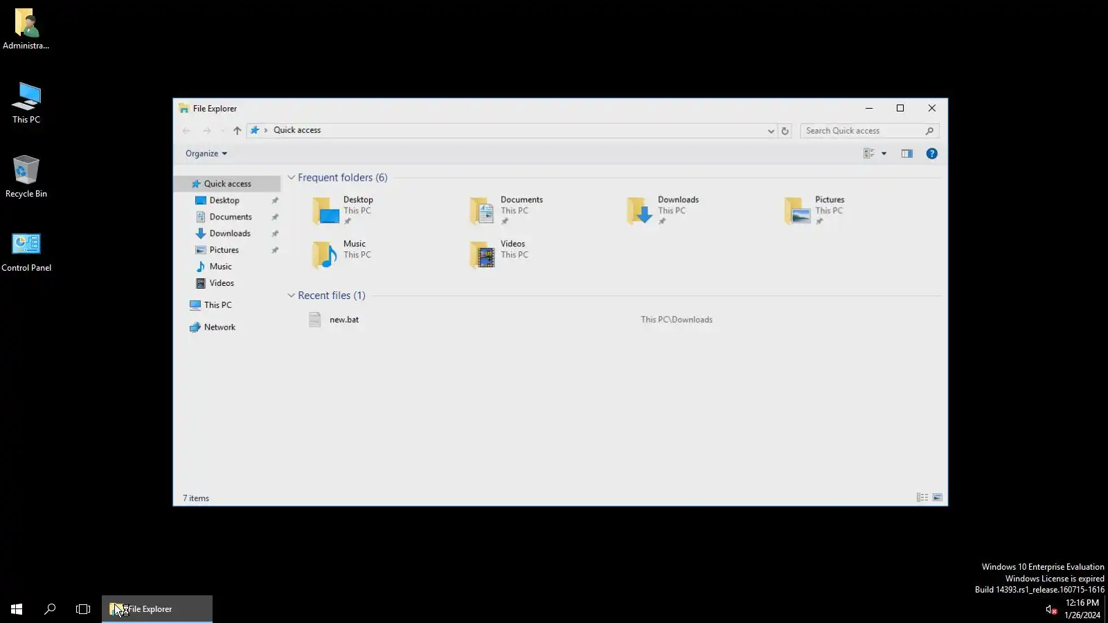The width and height of the screenshot is (1108, 623).
Task: Select the Desktop frequent folder tile
Action: point(343,210)
